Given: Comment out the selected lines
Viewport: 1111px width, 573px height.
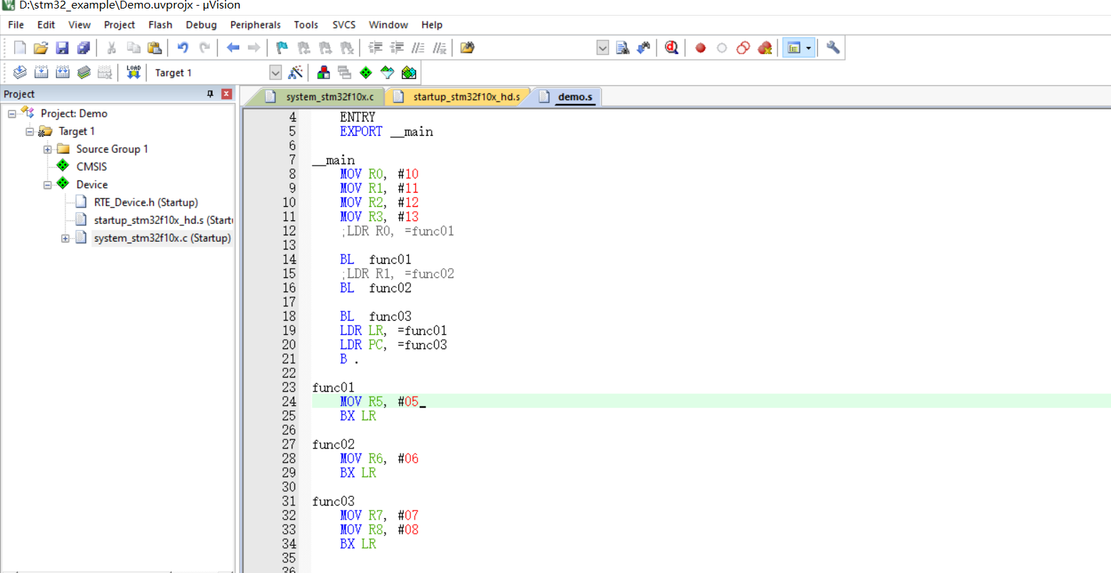Looking at the screenshot, I should [x=418, y=48].
